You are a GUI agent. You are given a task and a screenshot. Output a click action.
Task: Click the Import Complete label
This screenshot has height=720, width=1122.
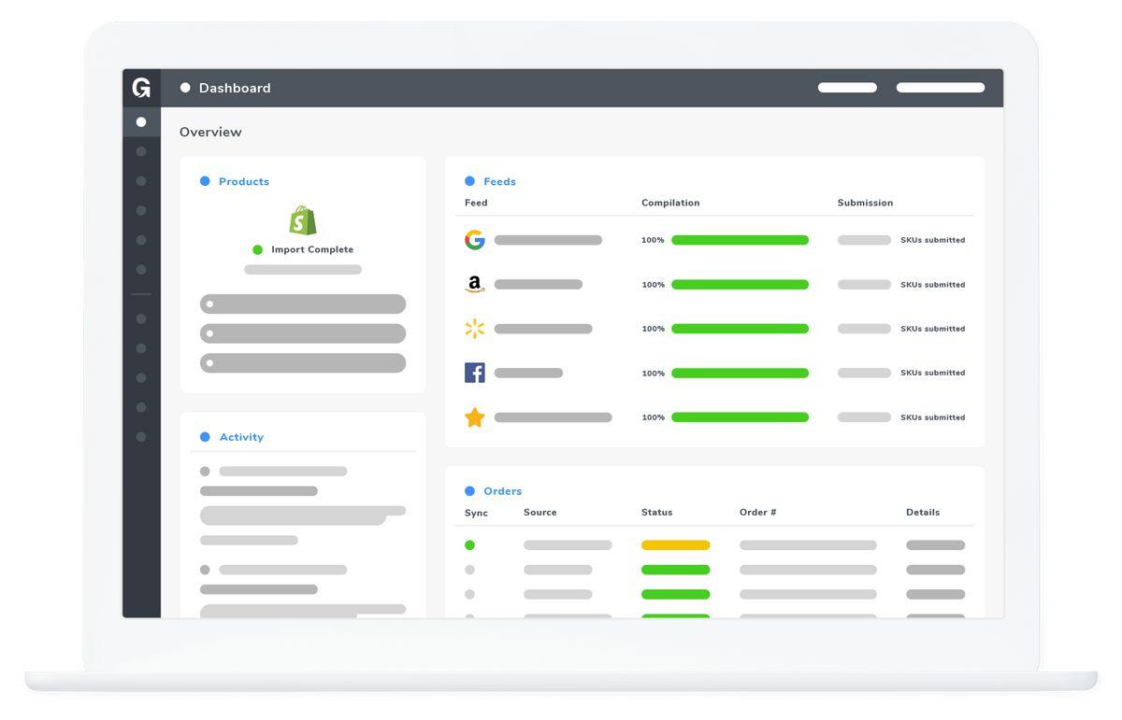312,249
